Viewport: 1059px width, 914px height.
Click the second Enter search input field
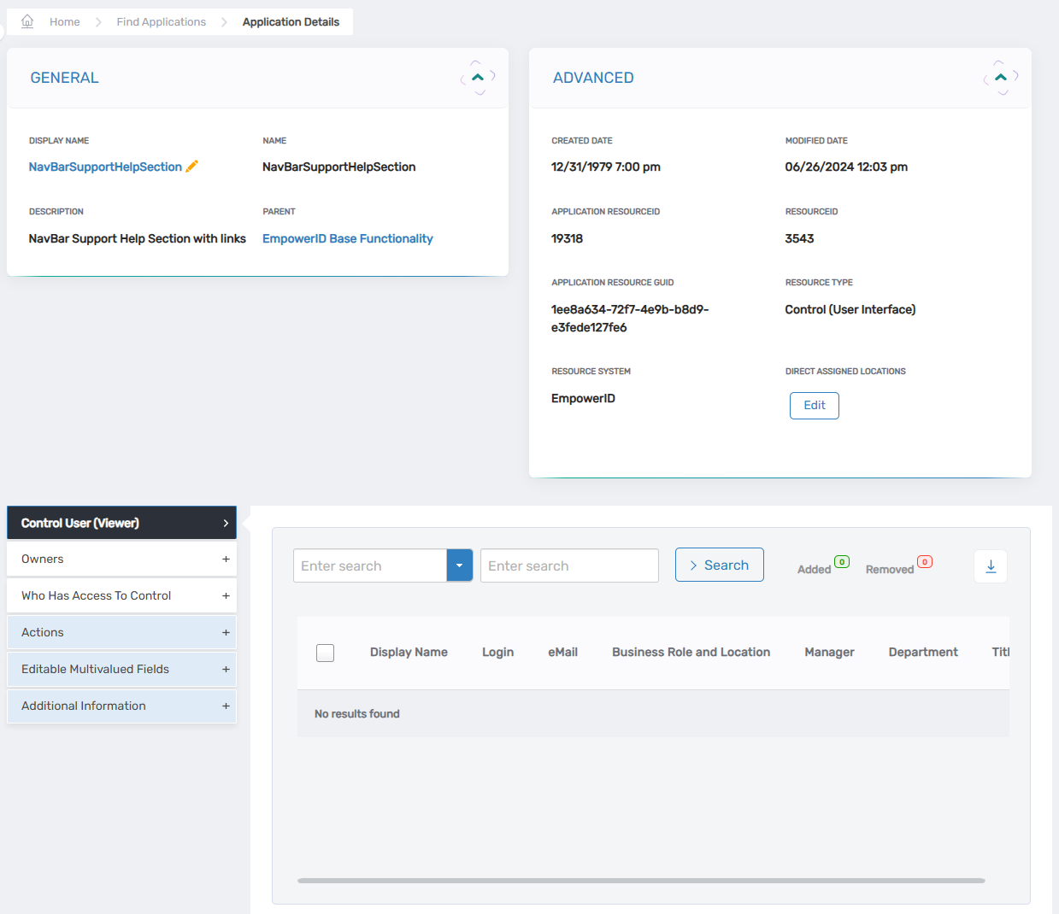pyautogui.click(x=569, y=565)
